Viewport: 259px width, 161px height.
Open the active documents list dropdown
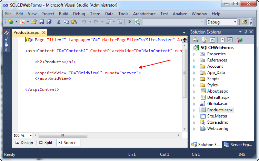(184, 32)
